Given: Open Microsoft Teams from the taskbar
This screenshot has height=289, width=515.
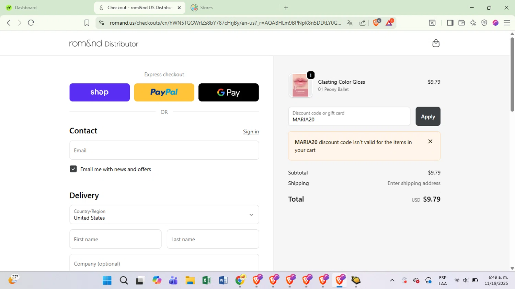Looking at the screenshot, I should tap(173, 280).
